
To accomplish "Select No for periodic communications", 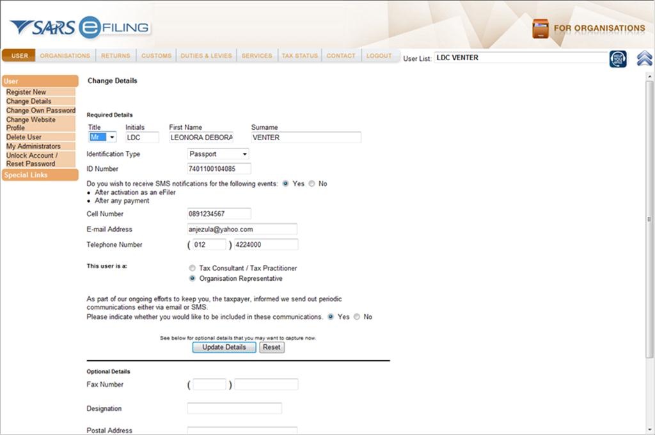I will [x=357, y=317].
